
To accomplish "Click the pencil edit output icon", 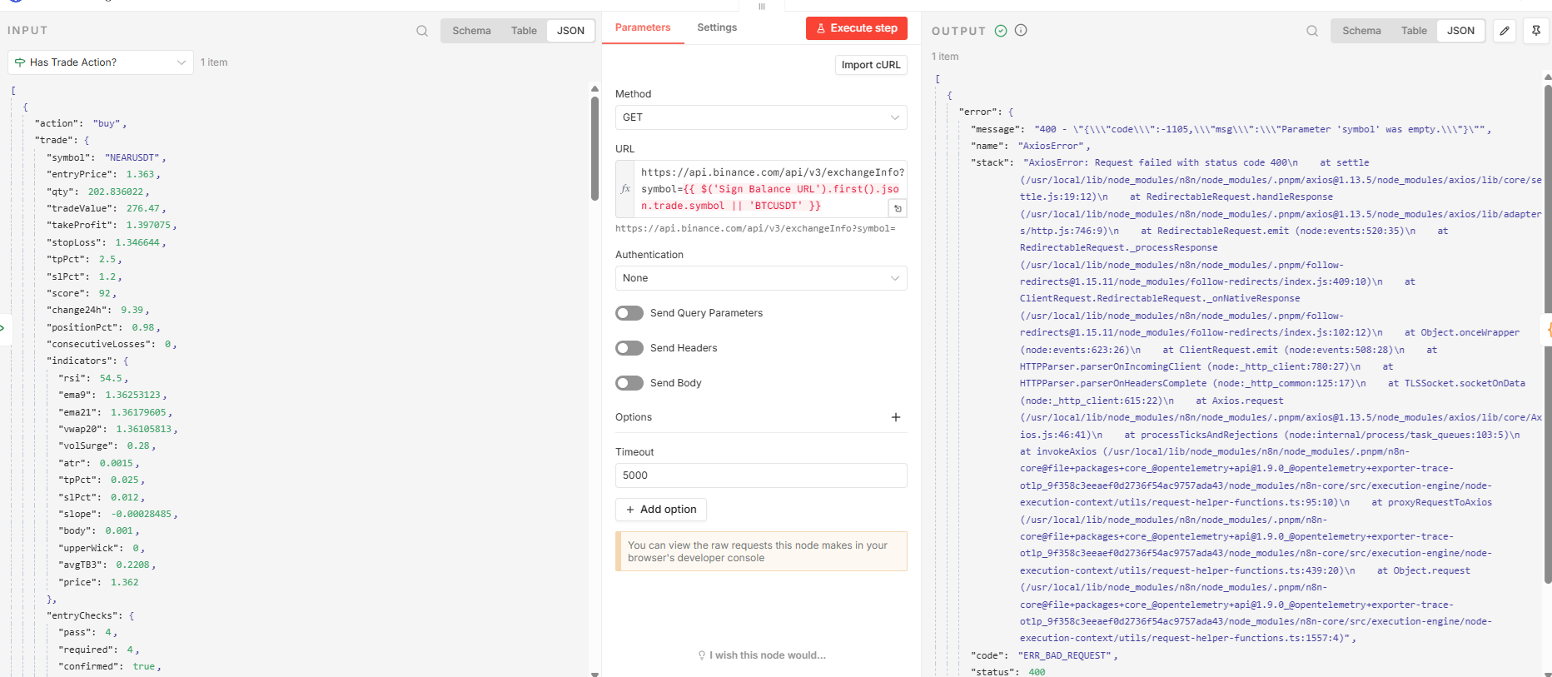I will (x=1505, y=31).
